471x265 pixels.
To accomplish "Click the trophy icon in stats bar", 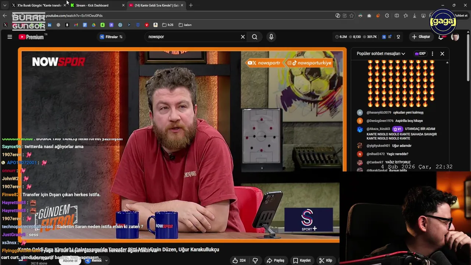I will (x=398, y=37).
